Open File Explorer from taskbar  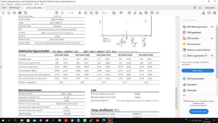click(x=22, y=120)
